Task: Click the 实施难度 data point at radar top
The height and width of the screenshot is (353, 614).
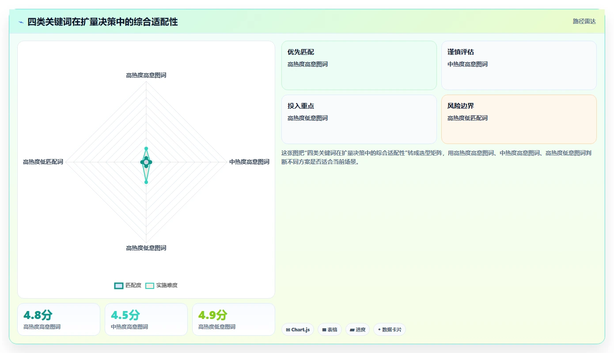Action: coord(146,148)
